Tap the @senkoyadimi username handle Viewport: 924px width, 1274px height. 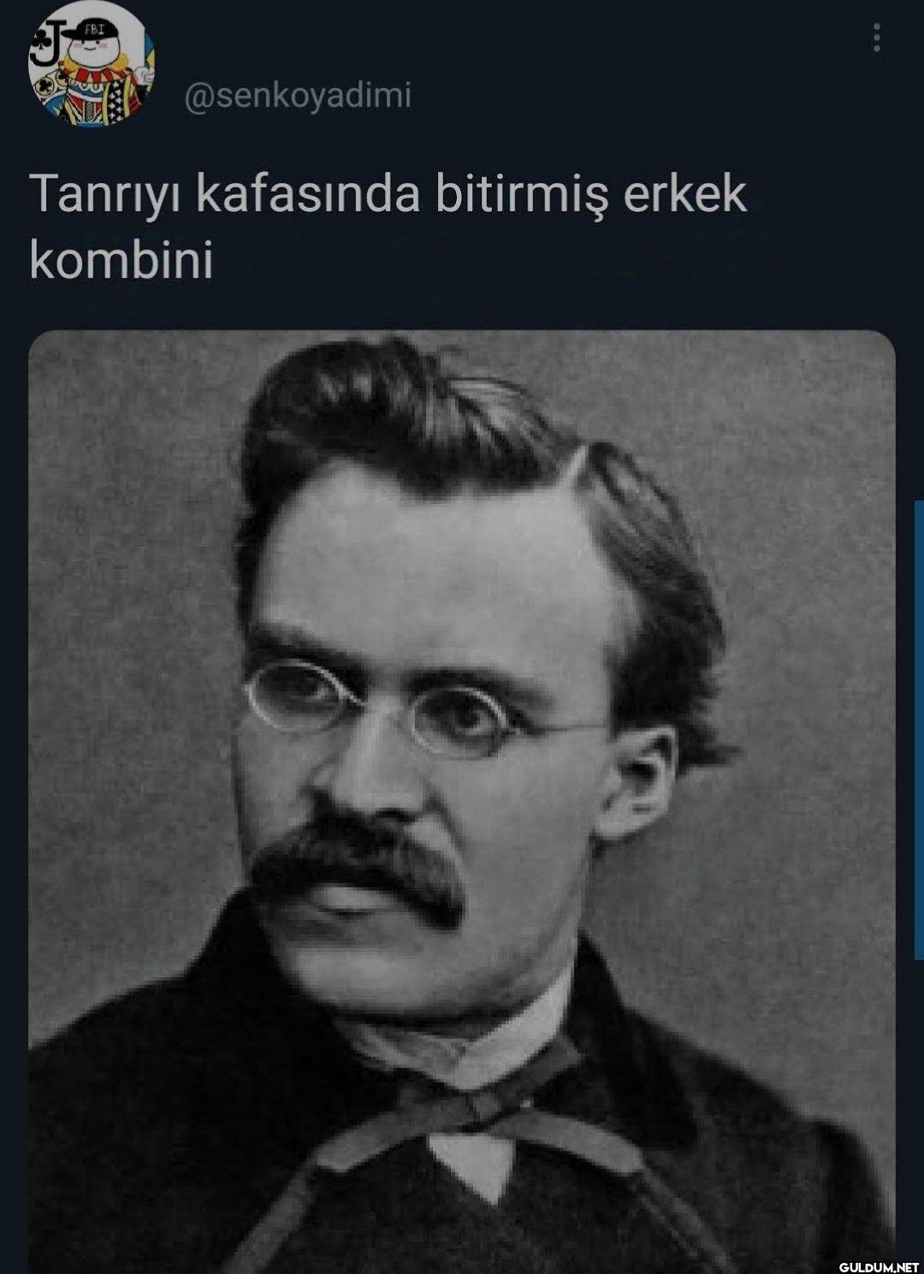pyautogui.click(x=299, y=96)
